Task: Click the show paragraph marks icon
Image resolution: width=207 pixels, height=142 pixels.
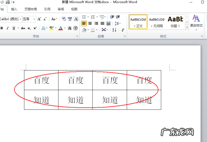Action: point(123,30)
